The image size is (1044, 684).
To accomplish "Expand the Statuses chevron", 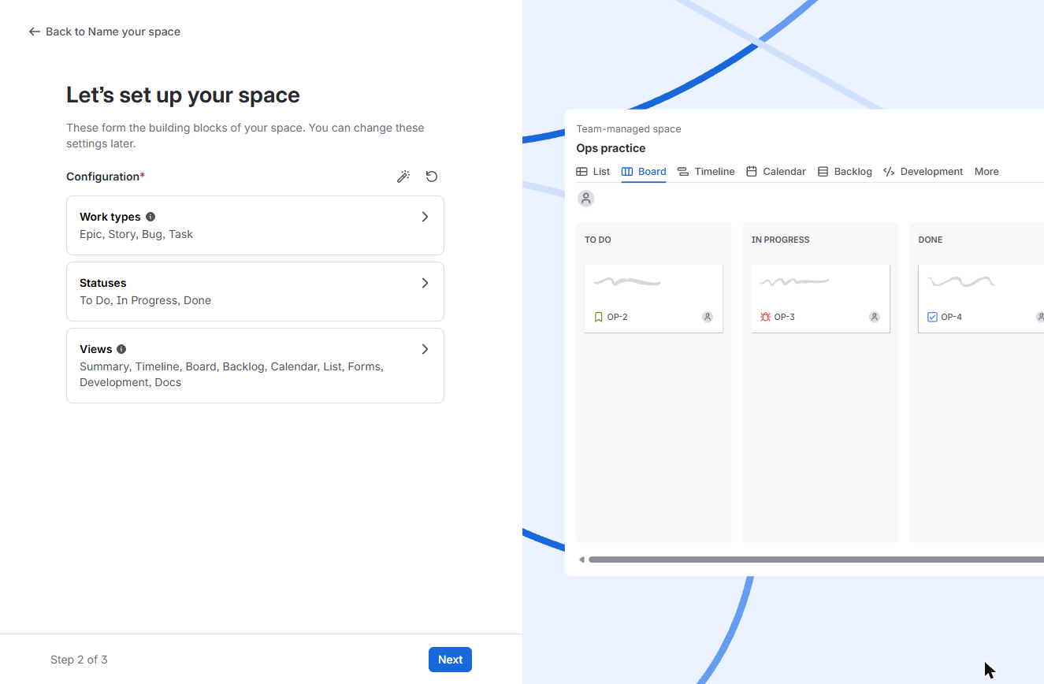I will pyautogui.click(x=425, y=283).
